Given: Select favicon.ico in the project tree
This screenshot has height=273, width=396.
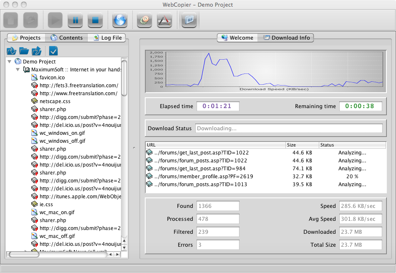Looking at the screenshot, I should 52,78.
